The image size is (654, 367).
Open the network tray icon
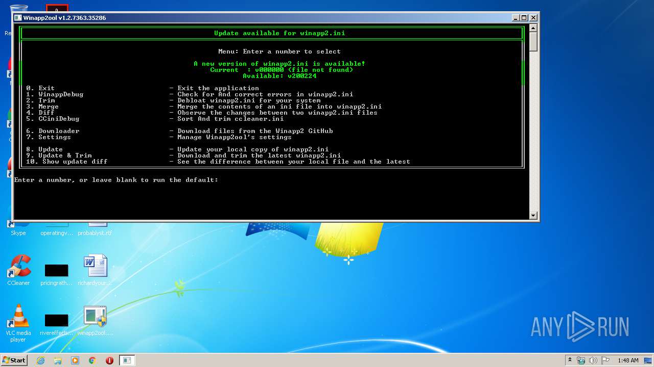[581, 360]
